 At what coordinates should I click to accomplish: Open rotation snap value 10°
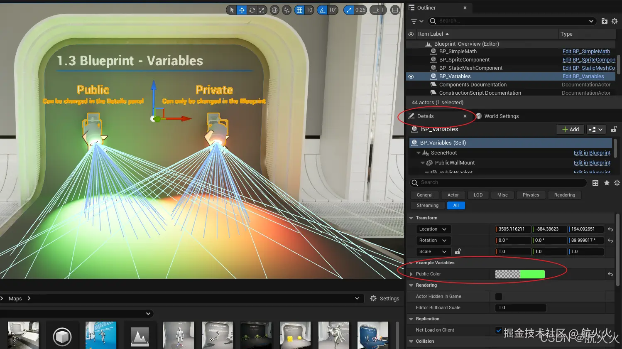click(x=333, y=10)
